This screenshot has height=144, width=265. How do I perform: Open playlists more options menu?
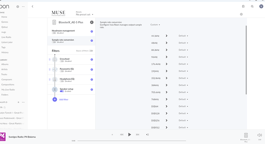23,102
